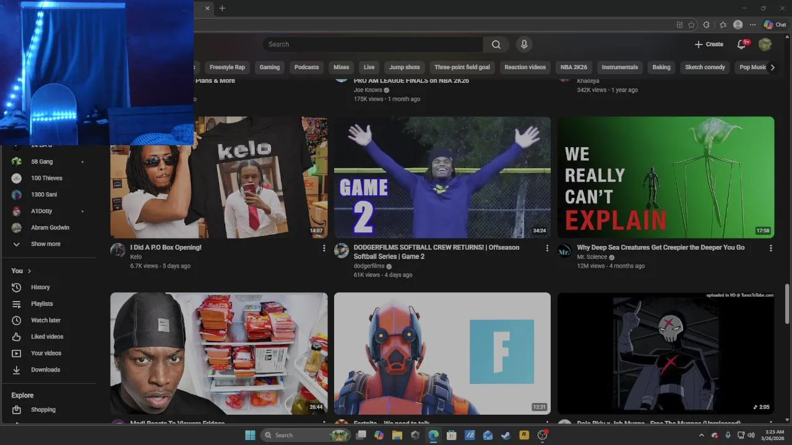Open Edge Settings and more ellipsis
This screenshot has height=445, width=792.
point(752,25)
